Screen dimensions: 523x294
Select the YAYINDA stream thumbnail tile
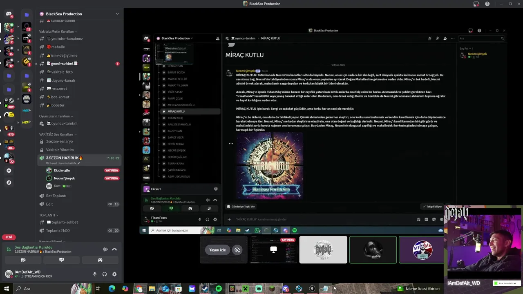[273, 250]
